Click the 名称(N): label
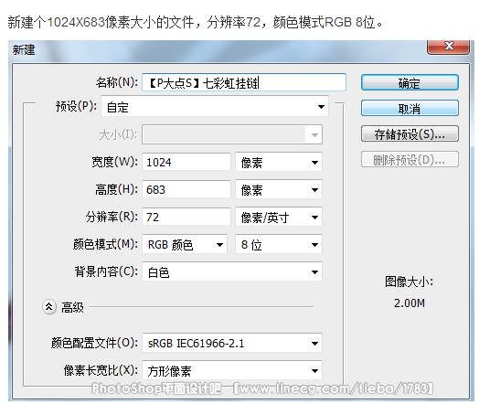 click(117, 82)
